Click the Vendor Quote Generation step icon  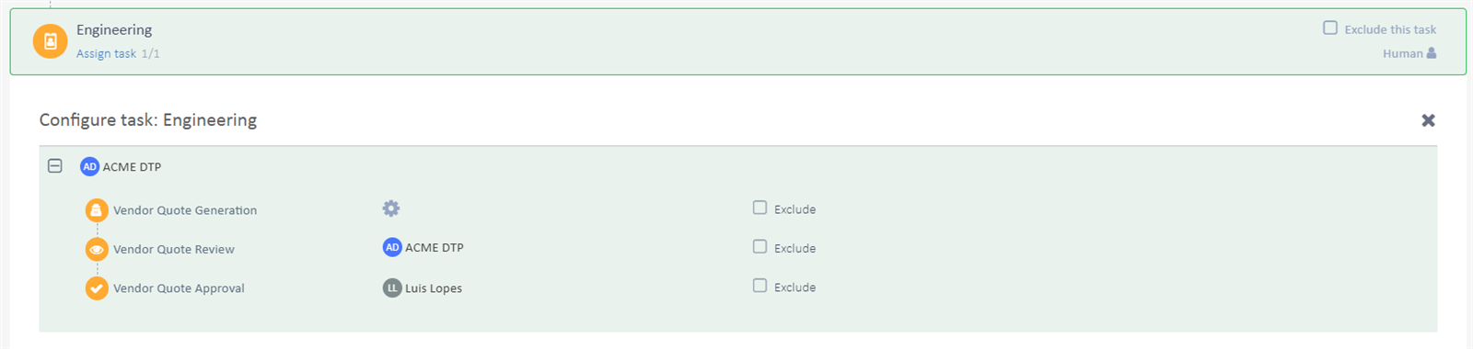point(97,210)
